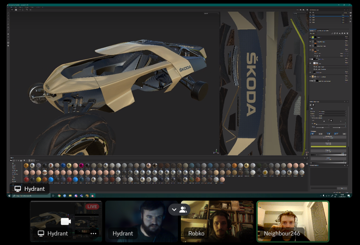Open the Display settings dock icon on the right edge

[350, 13]
